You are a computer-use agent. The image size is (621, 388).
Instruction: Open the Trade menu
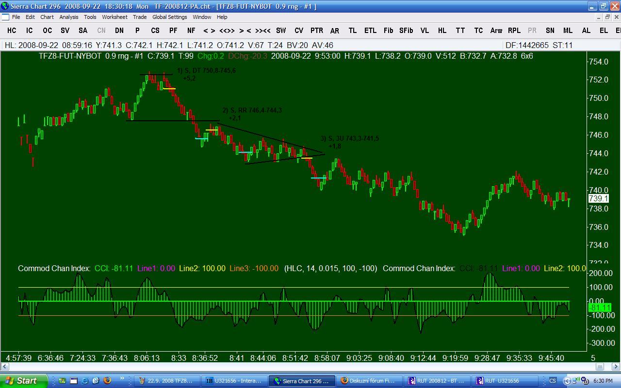click(140, 17)
